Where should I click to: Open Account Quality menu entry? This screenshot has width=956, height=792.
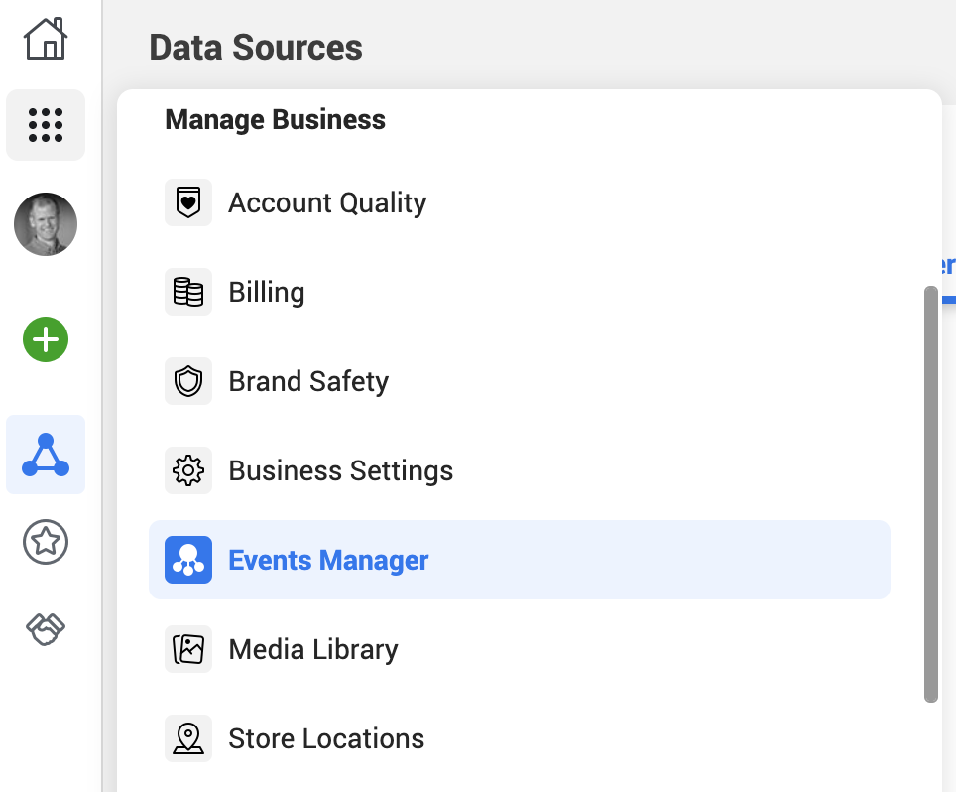pos(520,202)
